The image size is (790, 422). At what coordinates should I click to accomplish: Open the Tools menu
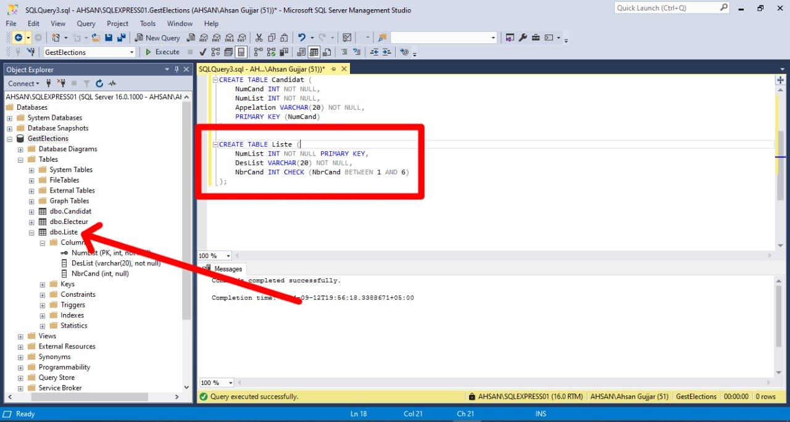coord(148,23)
